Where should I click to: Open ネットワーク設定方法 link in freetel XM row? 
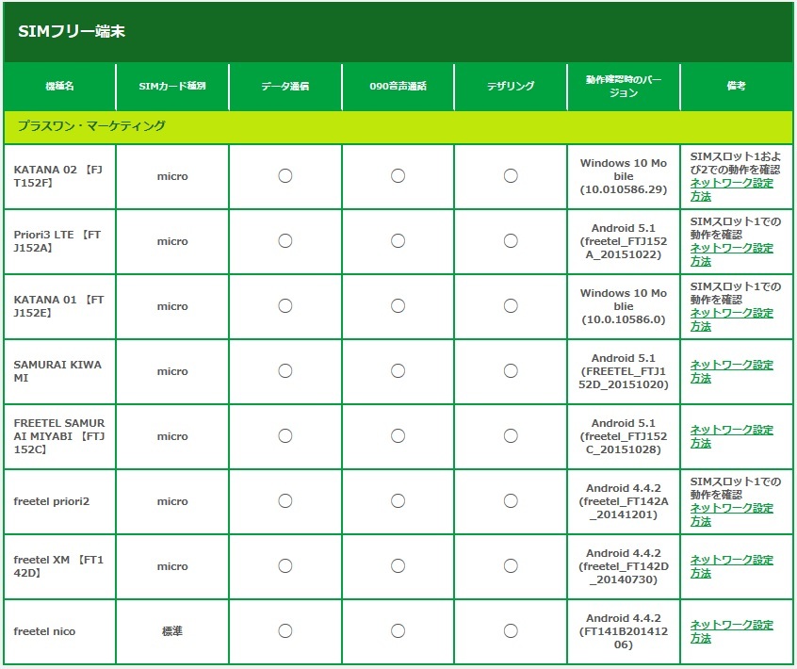point(731,567)
